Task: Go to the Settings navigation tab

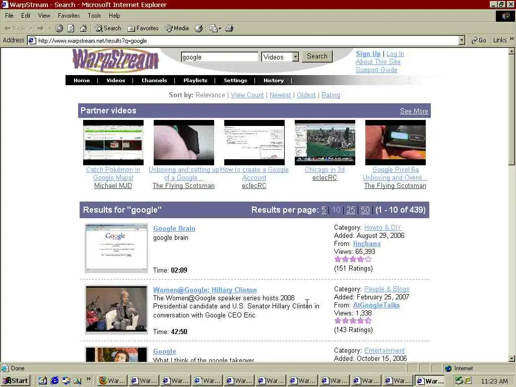Action: pyautogui.click(x=235, y=80)
